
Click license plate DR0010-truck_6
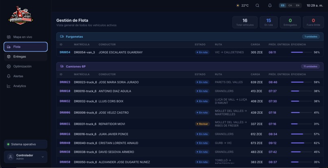85,91
